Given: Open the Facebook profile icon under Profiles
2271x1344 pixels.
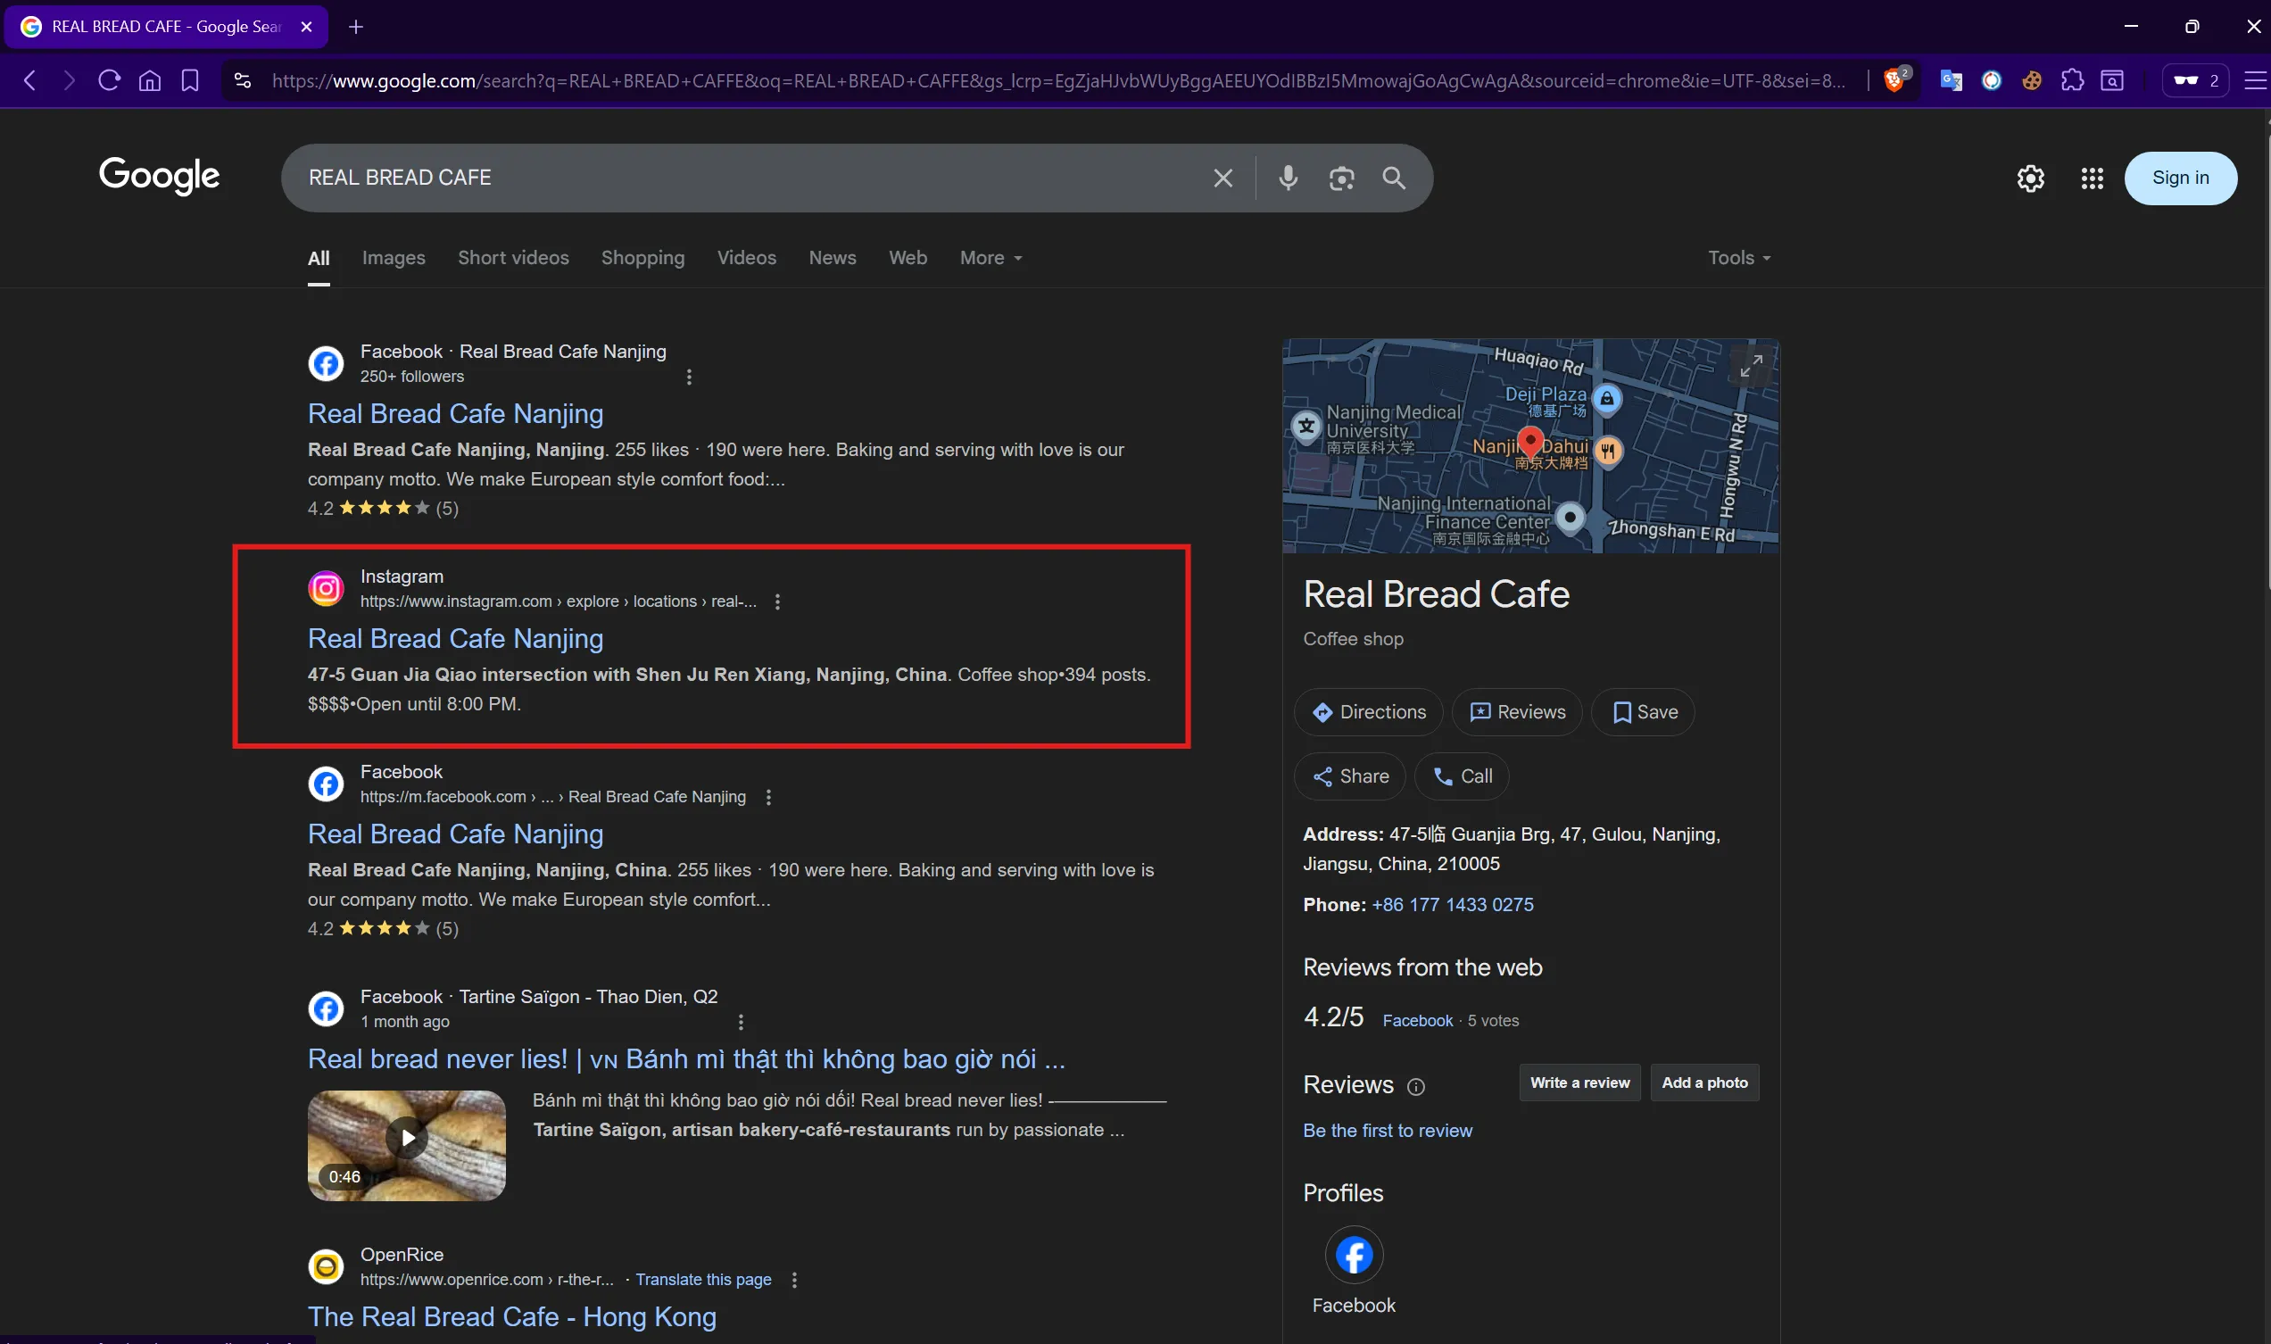Looking at the screenshot, I should pyautogui.click(x=1354, y=1255).
